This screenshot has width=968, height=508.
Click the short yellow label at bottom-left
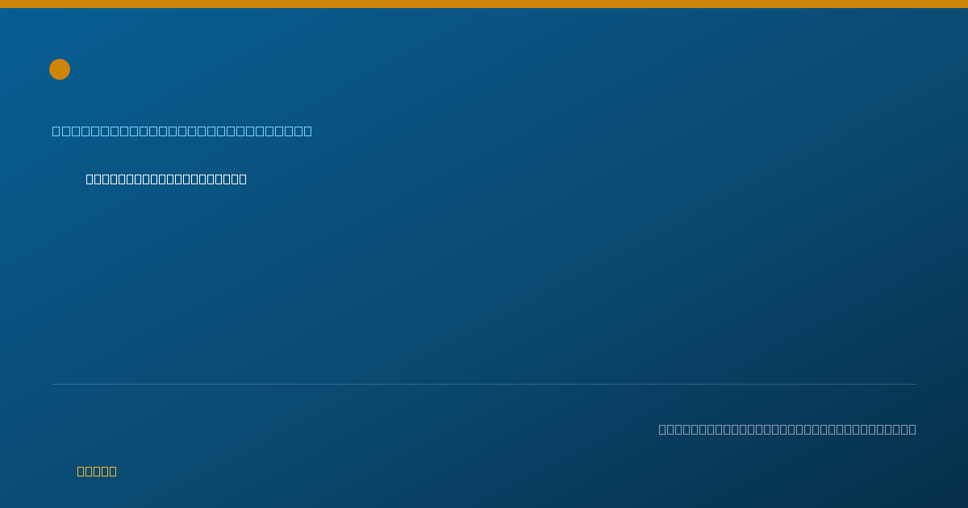click(97, 471)
